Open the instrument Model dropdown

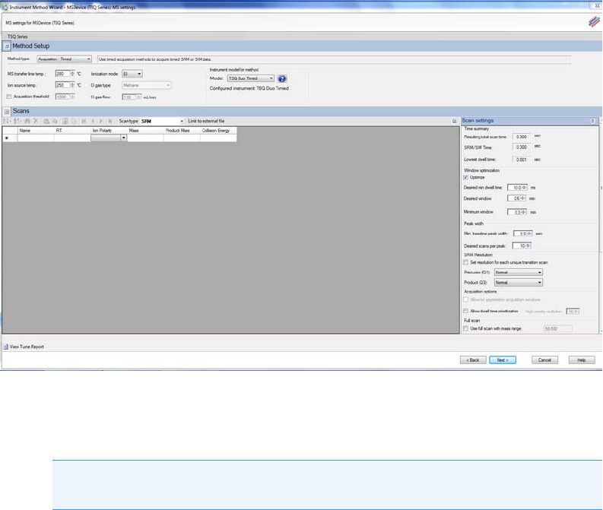point(251,78)
